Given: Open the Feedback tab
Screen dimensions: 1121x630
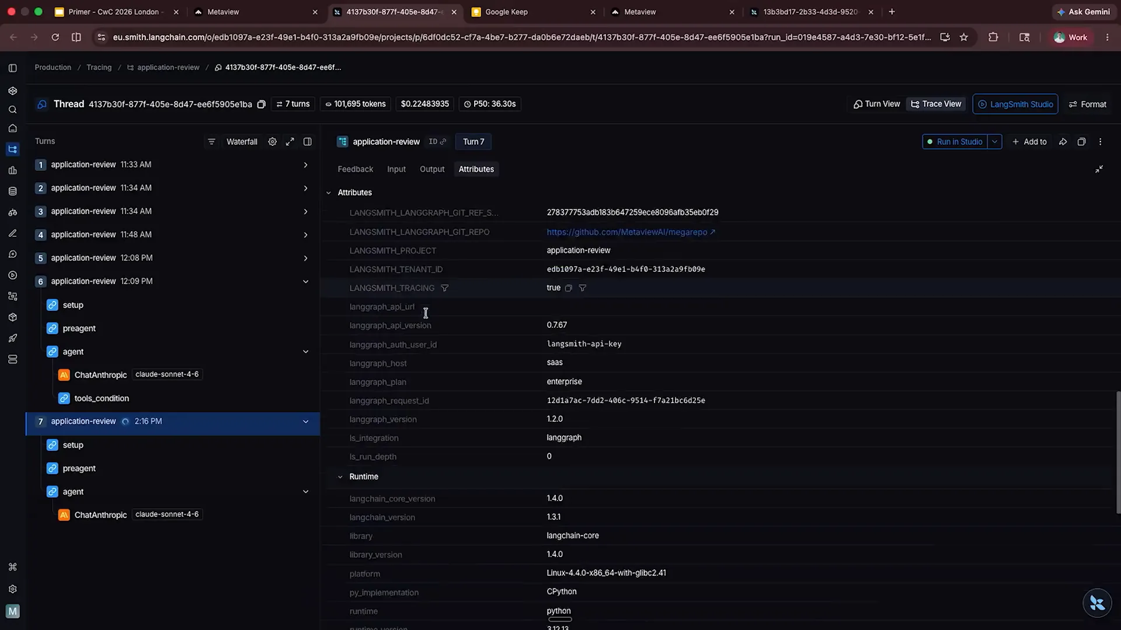Looking at the screenshot, I should pos(355,169).
